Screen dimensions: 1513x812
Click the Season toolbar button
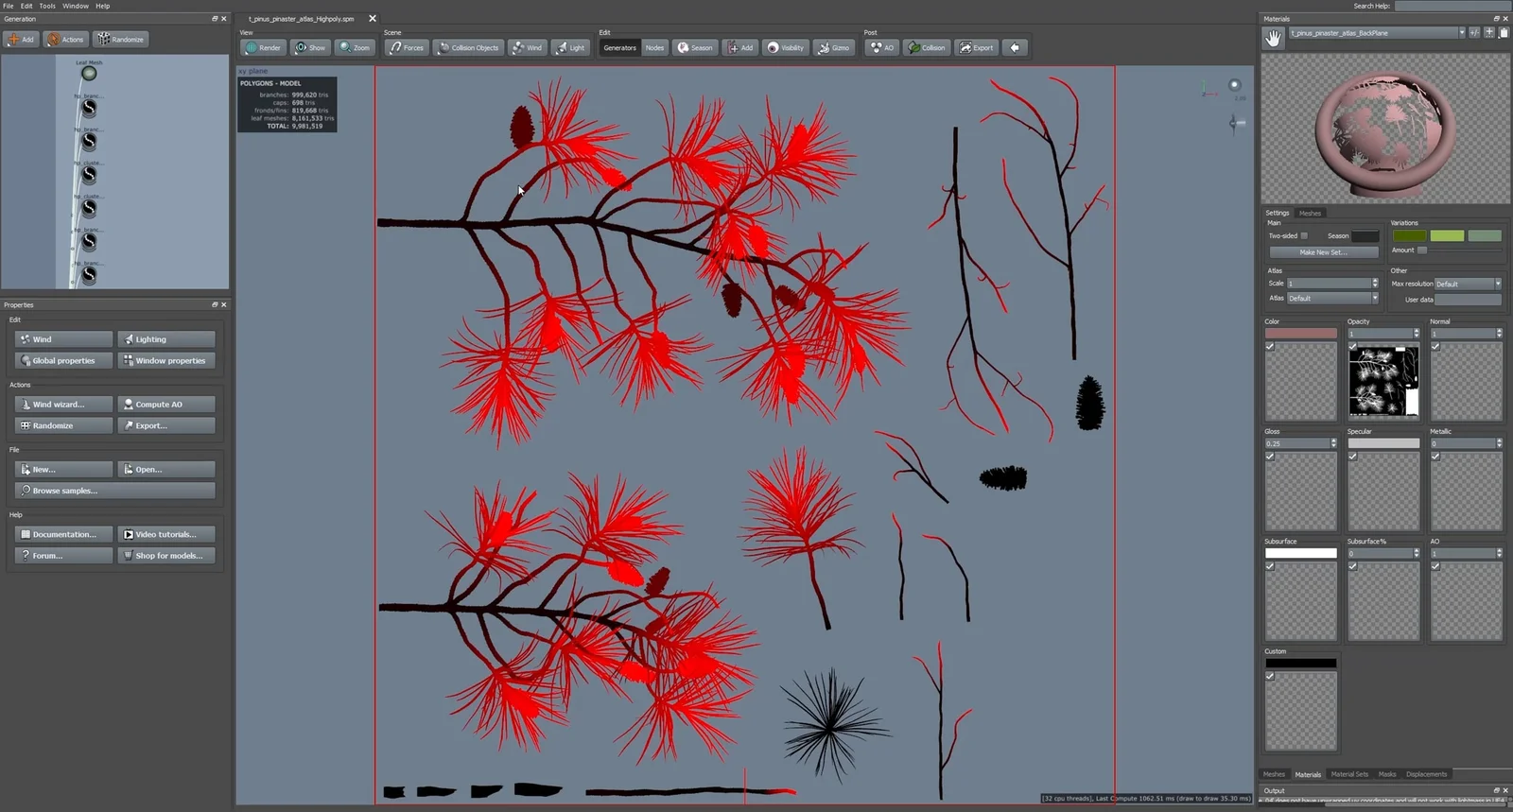695,47
